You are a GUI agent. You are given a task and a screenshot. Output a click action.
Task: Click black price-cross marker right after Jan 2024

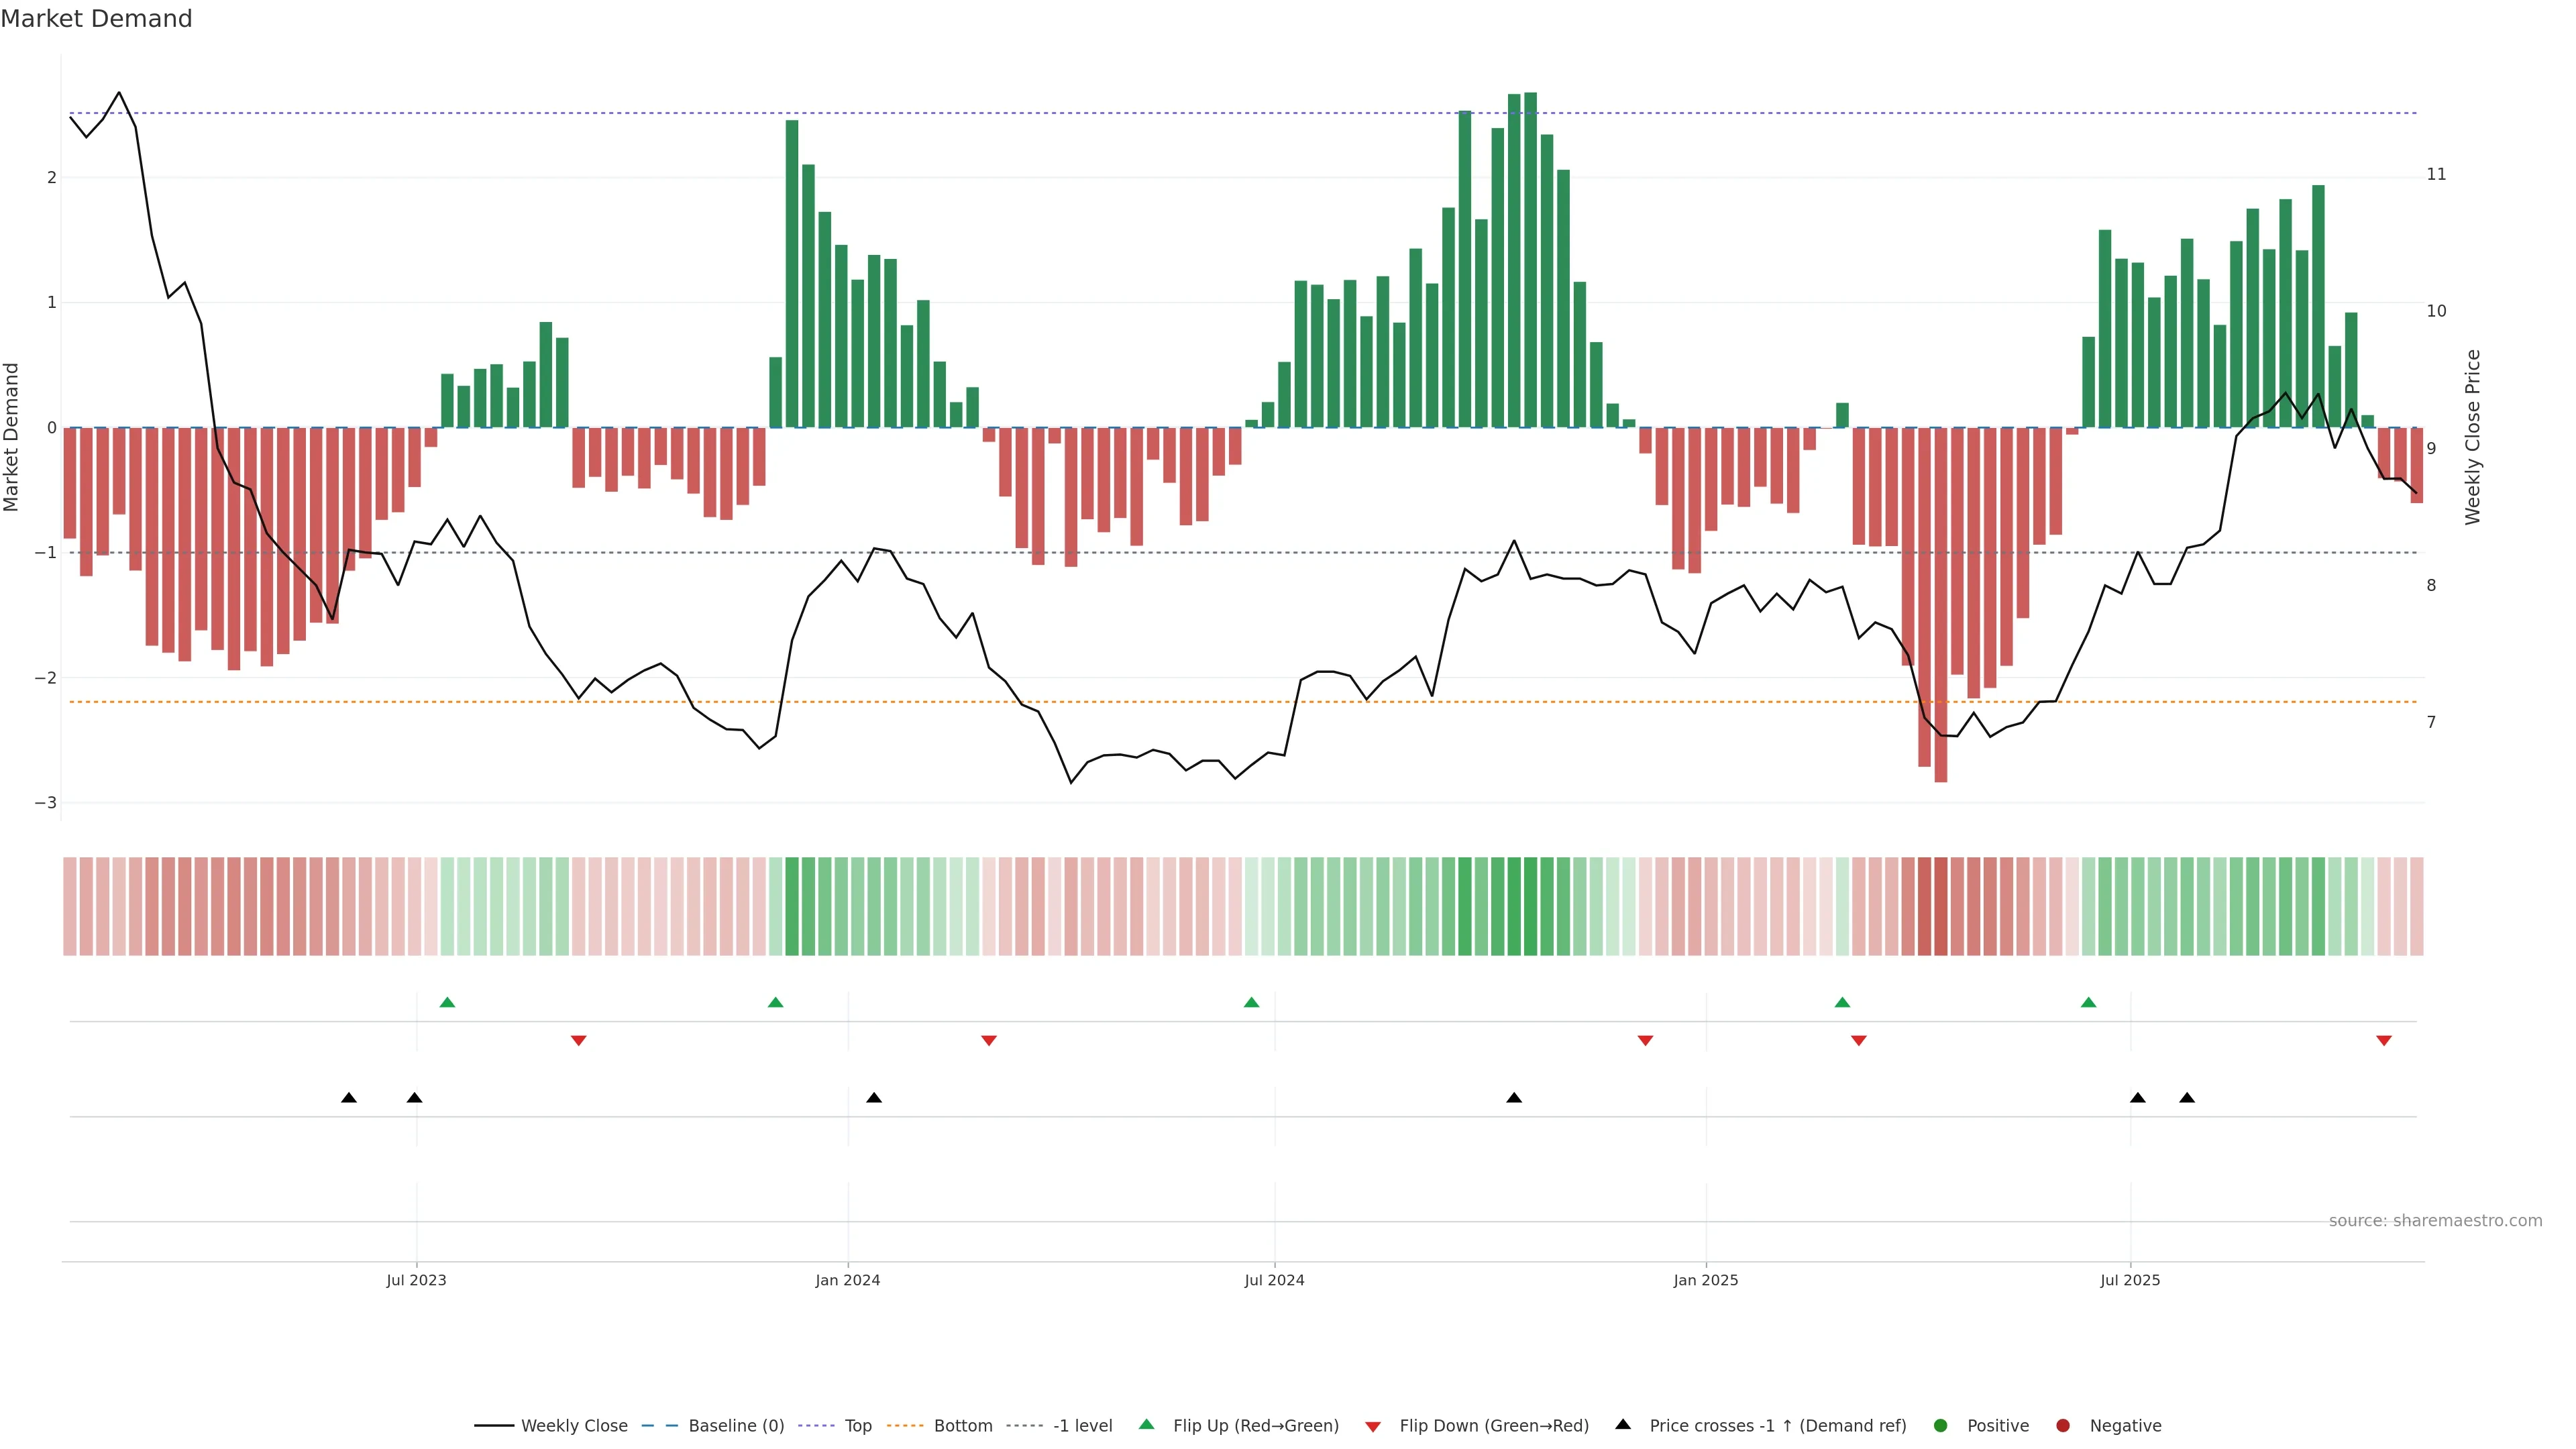[x=874, y=1098]
